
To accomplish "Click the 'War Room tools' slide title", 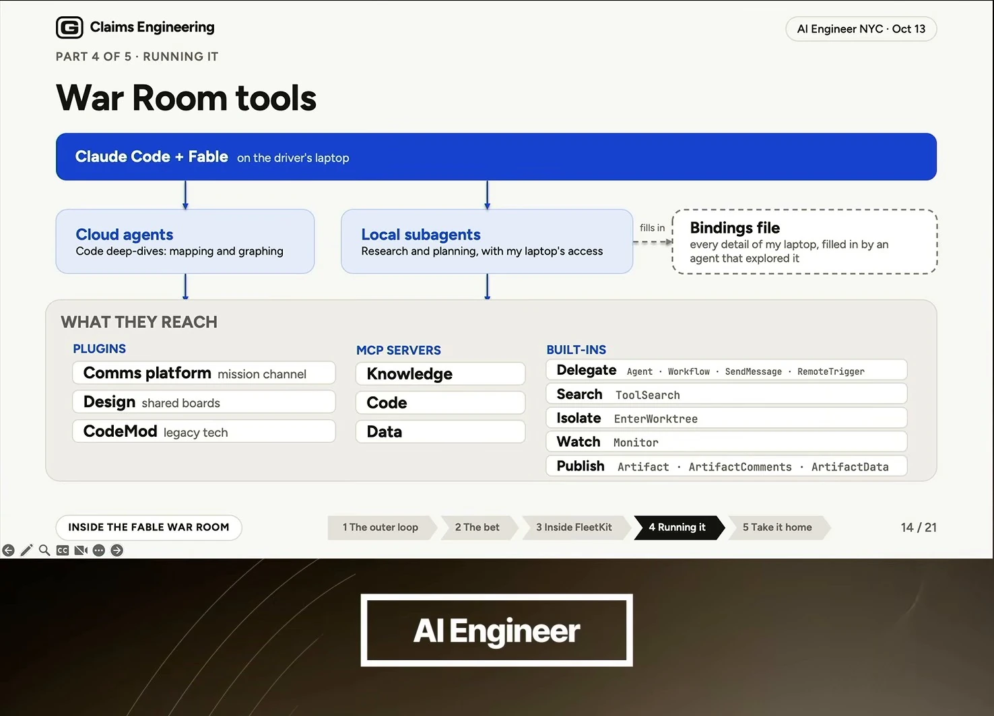I will [x=187, y=98].
